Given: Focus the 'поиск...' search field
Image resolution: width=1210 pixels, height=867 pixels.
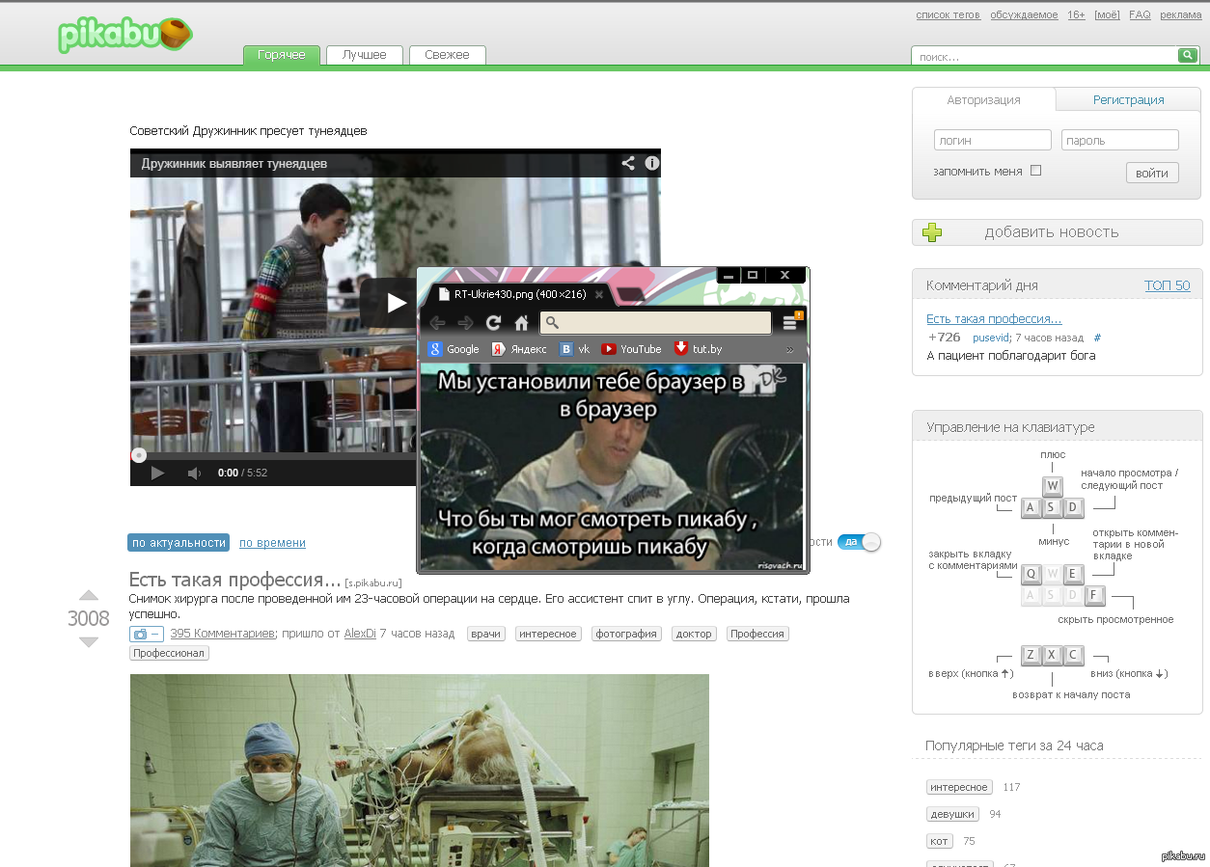Looking at the screenshot, I should tap(1045, 56).
